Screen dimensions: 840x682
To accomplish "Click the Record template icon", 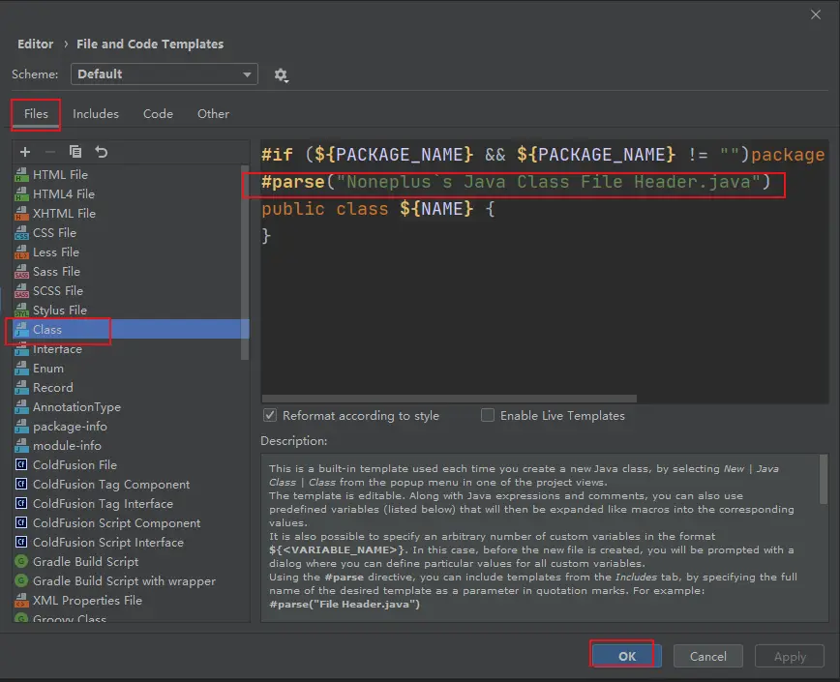I will [21, 388].
